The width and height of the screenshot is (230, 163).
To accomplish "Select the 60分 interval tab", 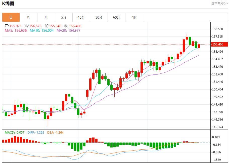I will [x=116, y=17].
